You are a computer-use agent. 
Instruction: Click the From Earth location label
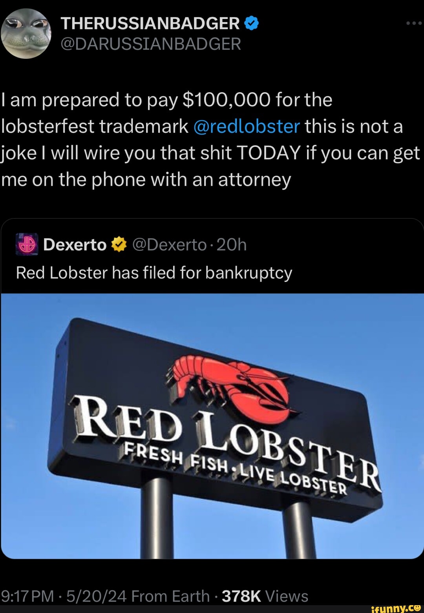point(170,596)
